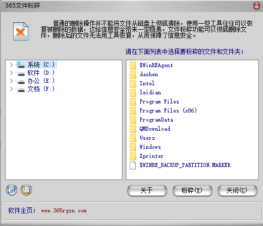Viewport: 263px width, 226px height.
Task: Click the dashen folder icon
Action: [133, 75]
